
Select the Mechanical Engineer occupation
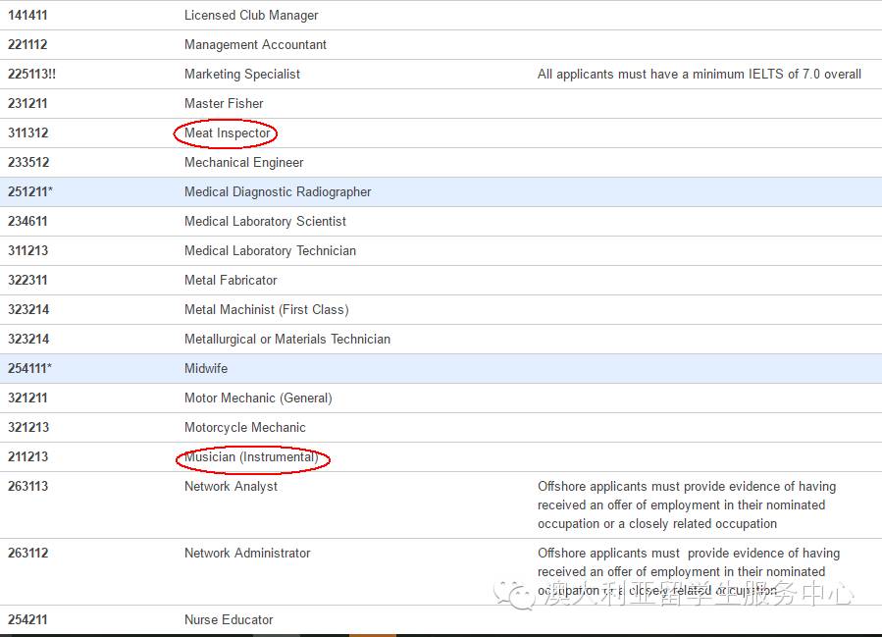[244, 162]
